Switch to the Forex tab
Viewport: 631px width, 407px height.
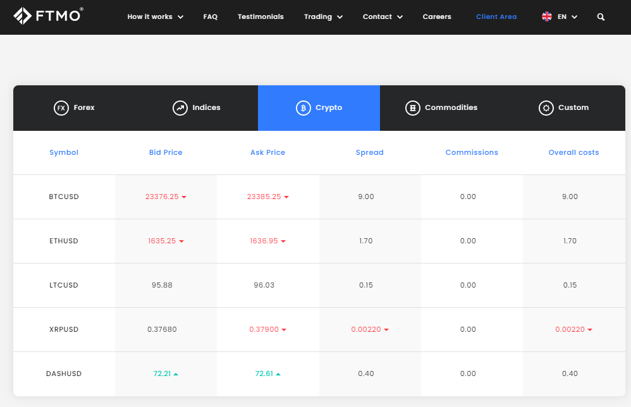point(75,108)
